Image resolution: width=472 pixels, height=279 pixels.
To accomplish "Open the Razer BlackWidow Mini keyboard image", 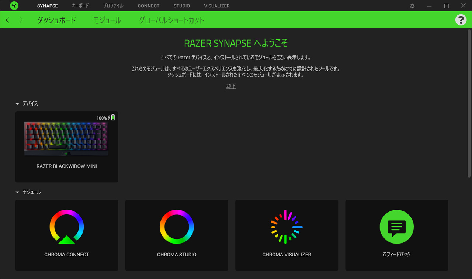I will 66,139.
